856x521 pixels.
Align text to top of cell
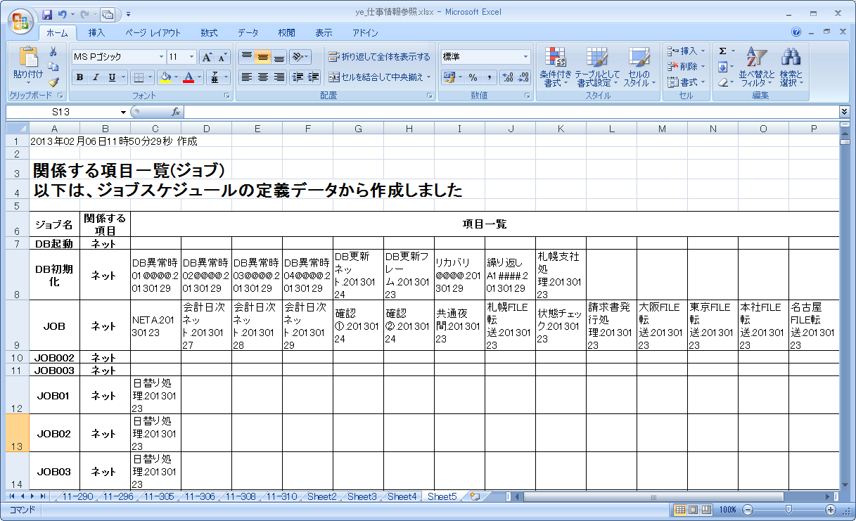point(246,57)
